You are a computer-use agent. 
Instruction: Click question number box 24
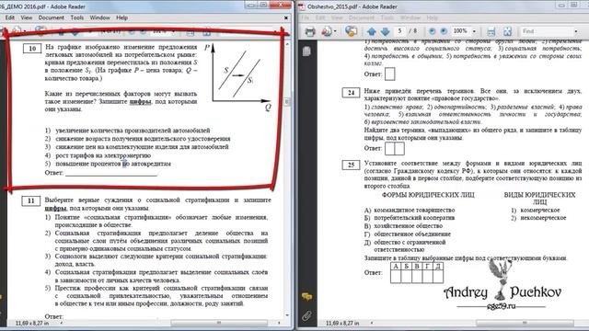pyautogui.click(x=351, y=92)
